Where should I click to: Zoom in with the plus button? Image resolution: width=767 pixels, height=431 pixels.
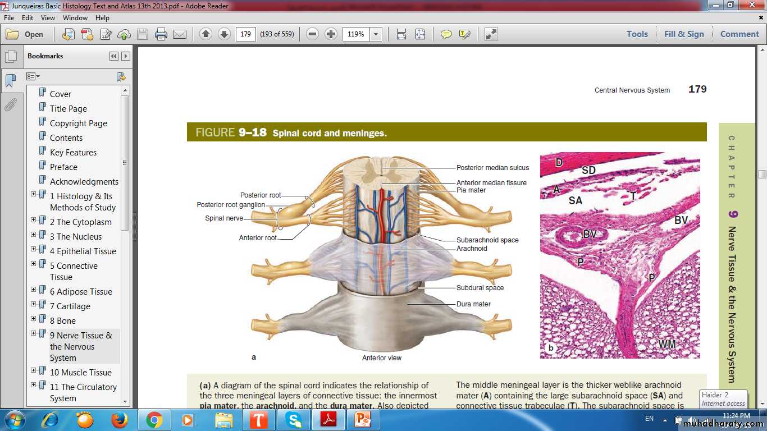pyautogui.click(x=331, y=34)
